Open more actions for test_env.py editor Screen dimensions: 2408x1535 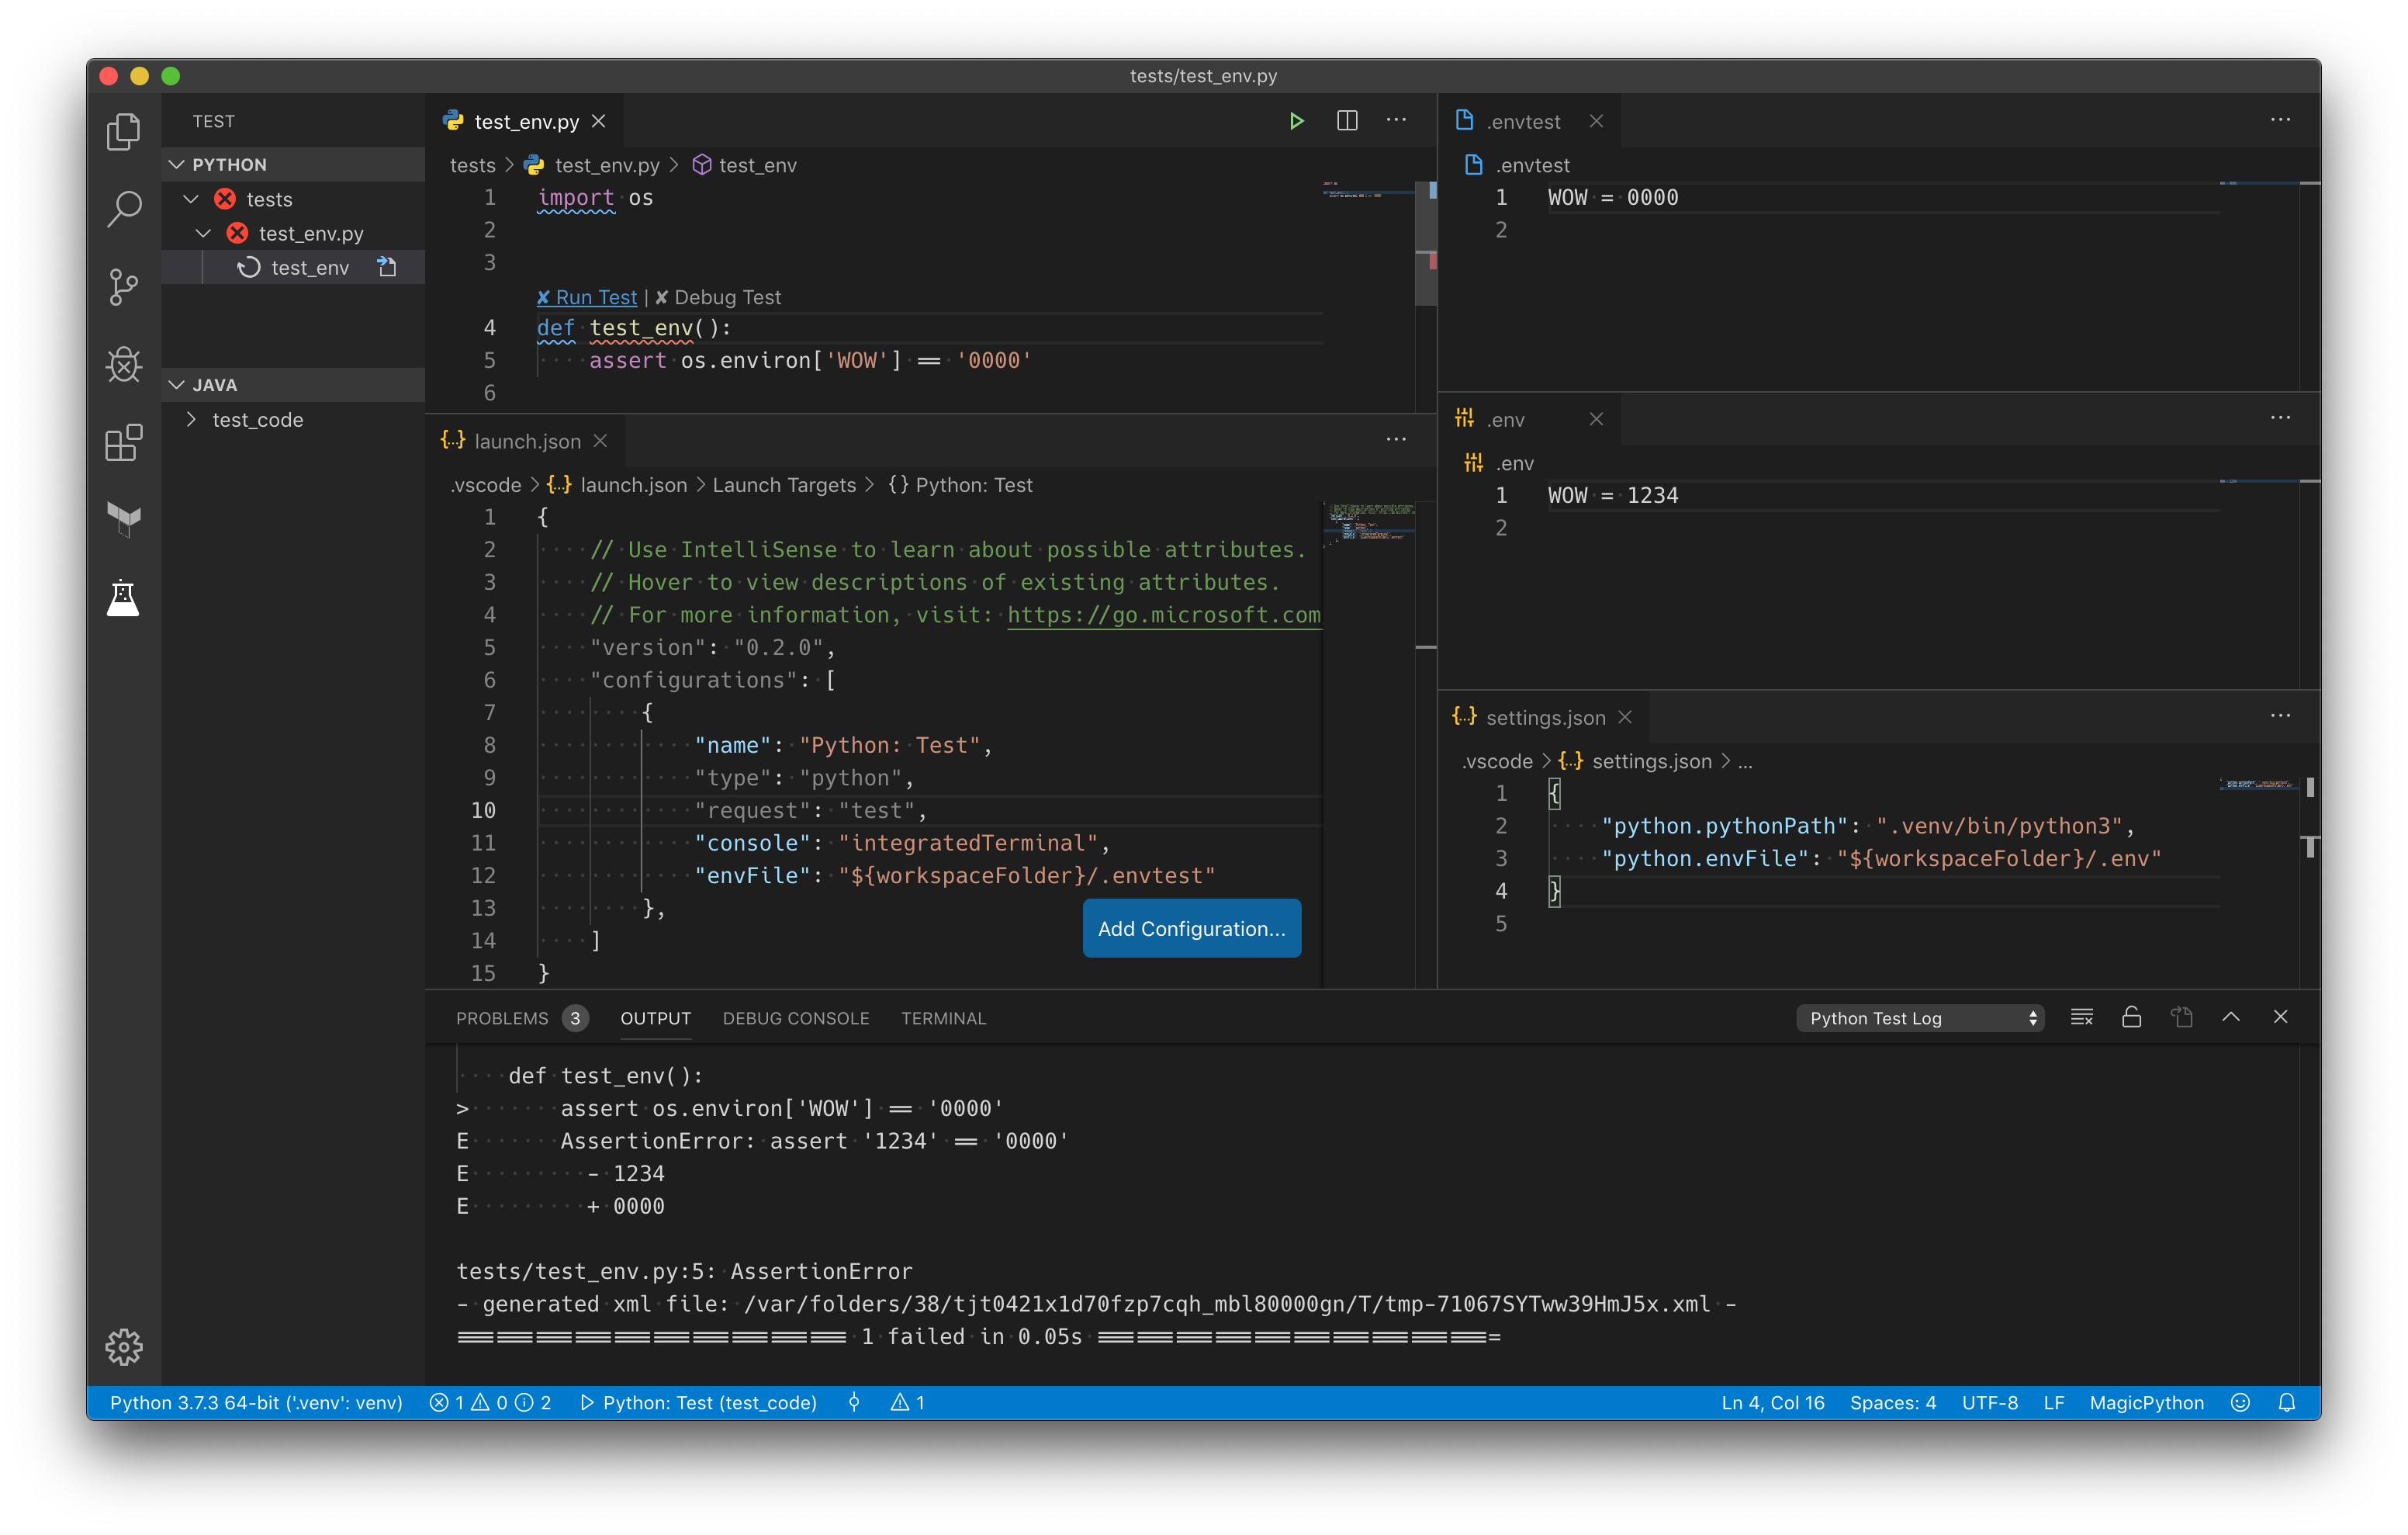pos(1396,120)
